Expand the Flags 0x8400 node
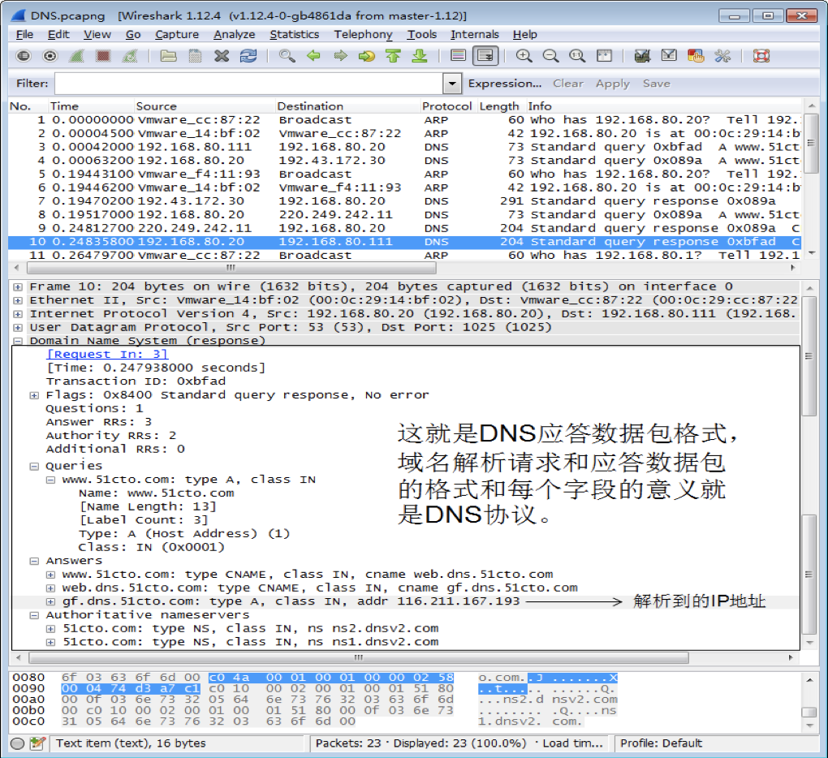The height and width of the screenshot is (758, 828). [x=34, y=395]
